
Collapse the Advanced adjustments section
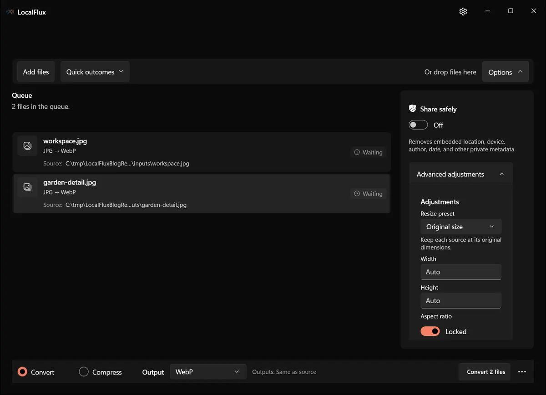coord(461,174)
